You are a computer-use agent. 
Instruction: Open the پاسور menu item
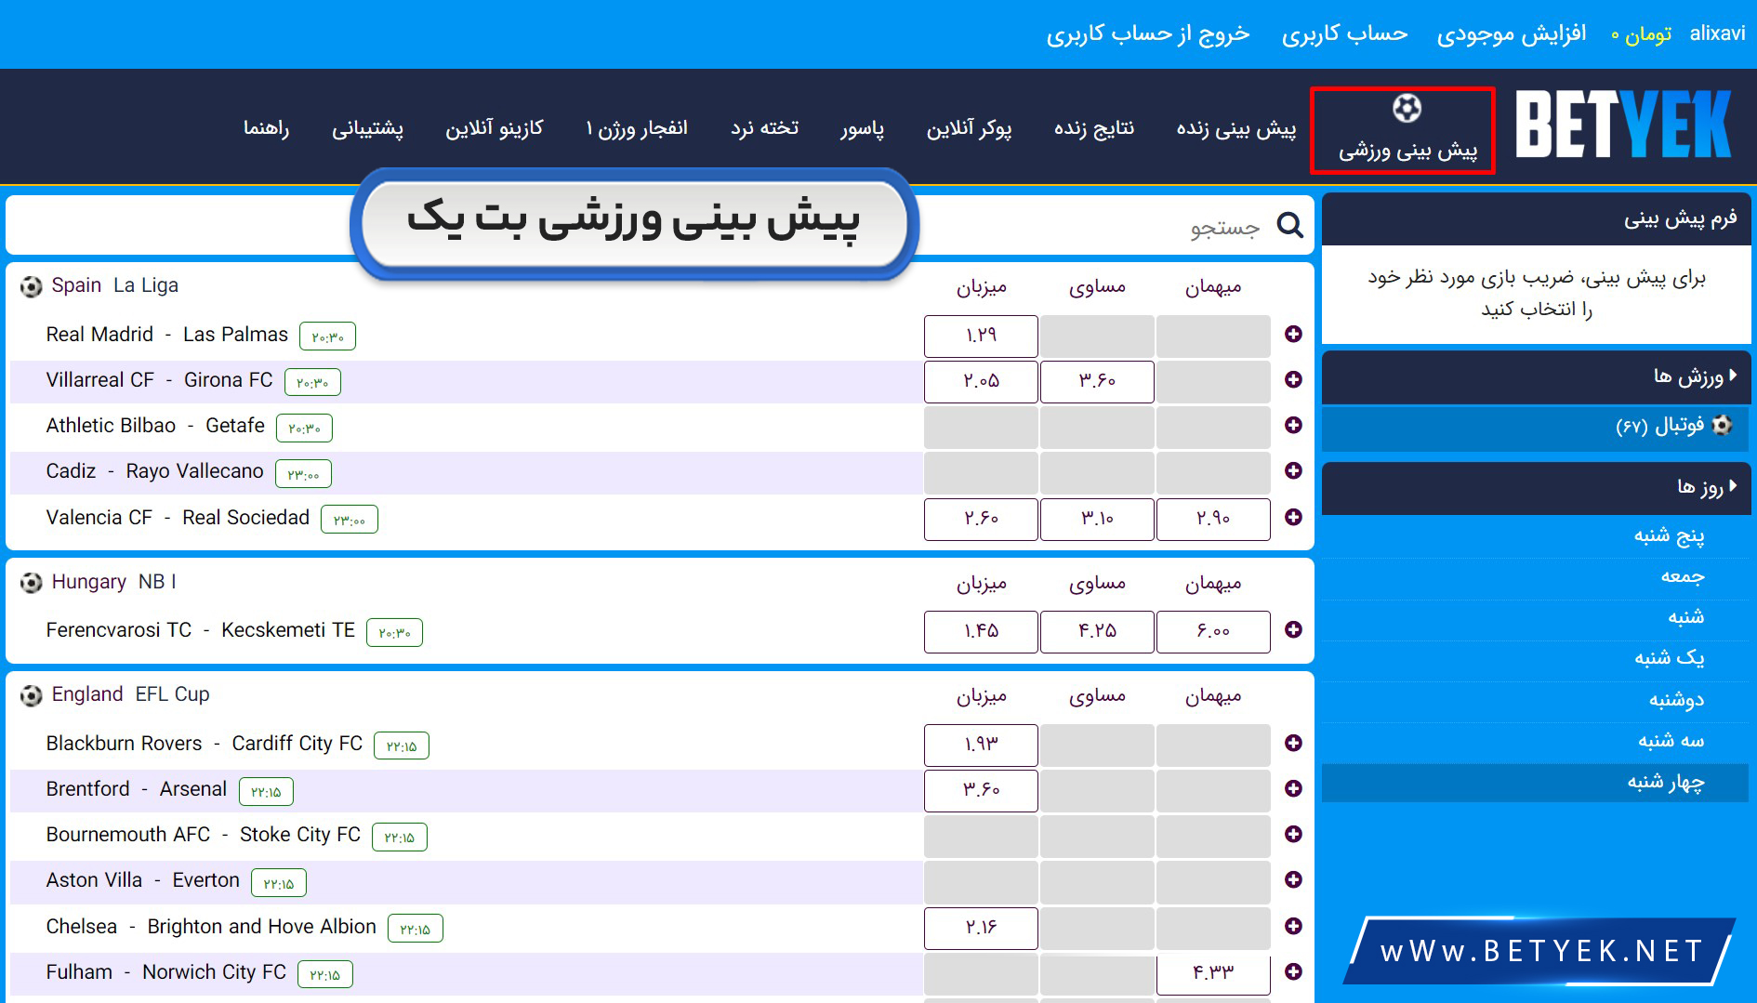pyautogui.click(x=863, y=128)
